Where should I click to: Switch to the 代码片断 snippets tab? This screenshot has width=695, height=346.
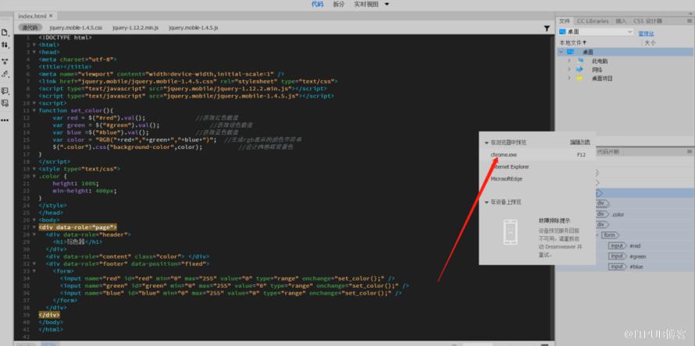tap(608, 151)
